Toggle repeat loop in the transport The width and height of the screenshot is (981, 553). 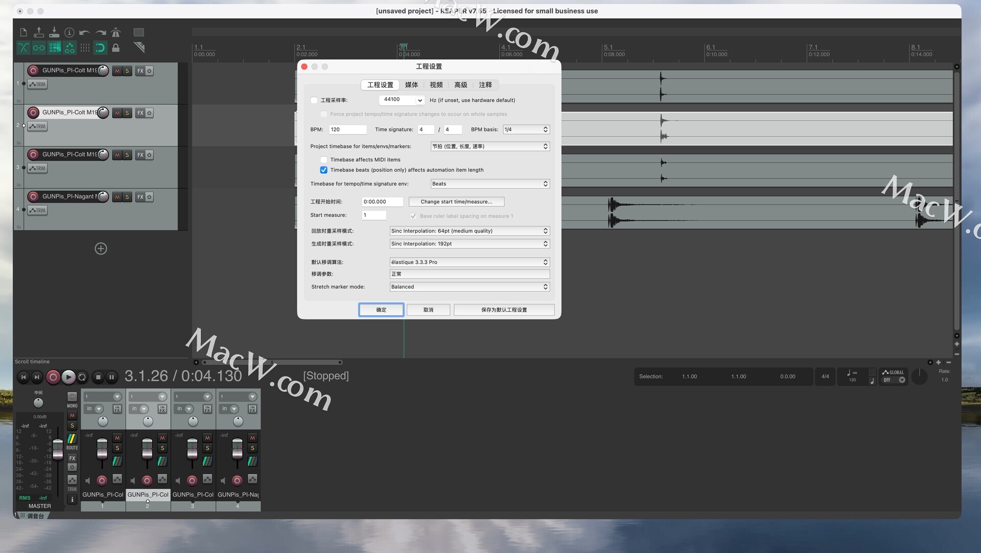click(82, 377)
